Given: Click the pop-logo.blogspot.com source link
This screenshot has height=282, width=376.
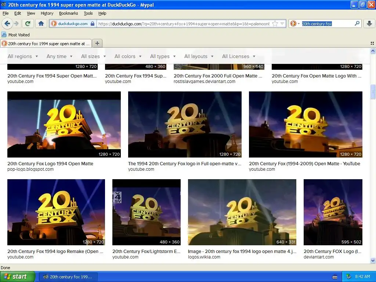Looking at the screenshot, I should tap(30, 169).
